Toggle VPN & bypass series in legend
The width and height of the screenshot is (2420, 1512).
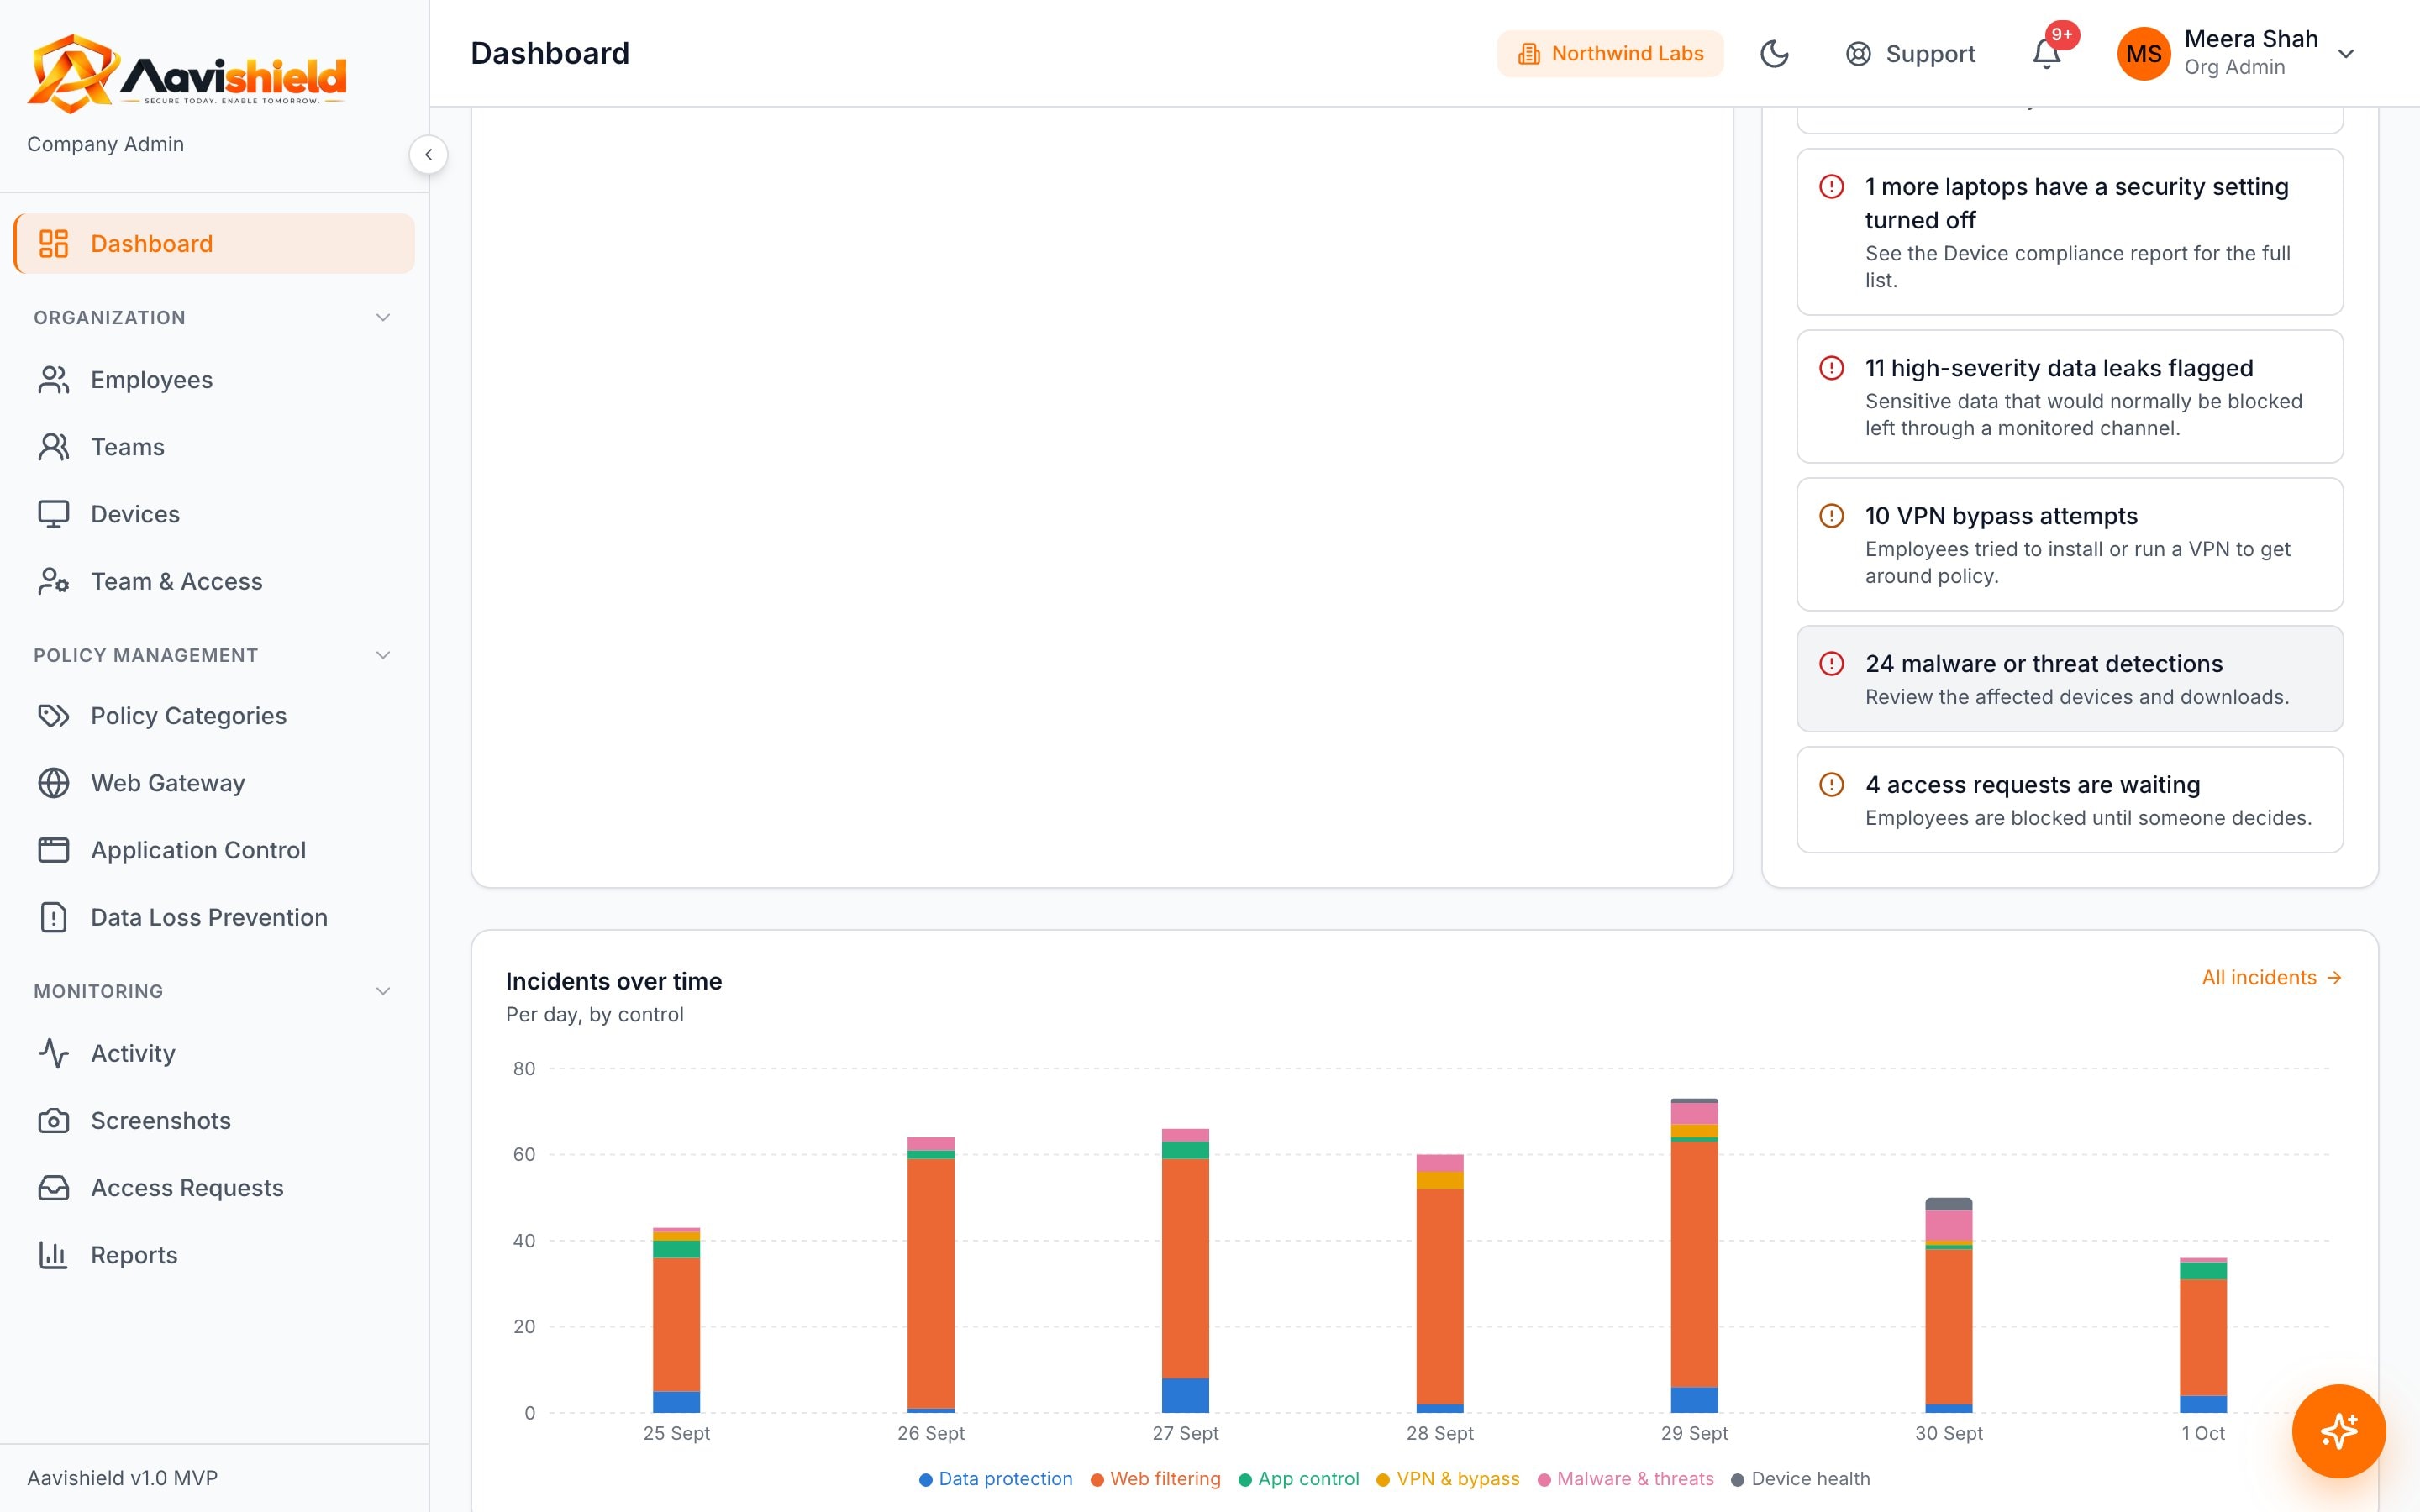(x=1447, y=1479)
